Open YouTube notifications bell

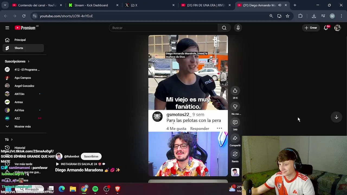pos(326,28)
